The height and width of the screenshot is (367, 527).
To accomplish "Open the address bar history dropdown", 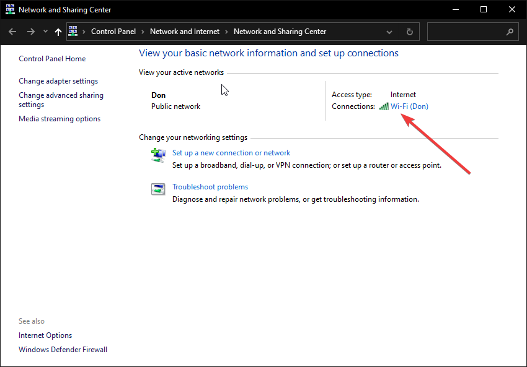I will [389, 32].
